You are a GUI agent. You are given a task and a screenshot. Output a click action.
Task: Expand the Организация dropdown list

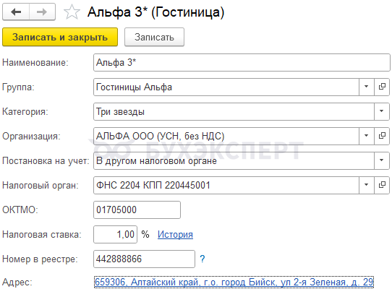pos(366,136)
